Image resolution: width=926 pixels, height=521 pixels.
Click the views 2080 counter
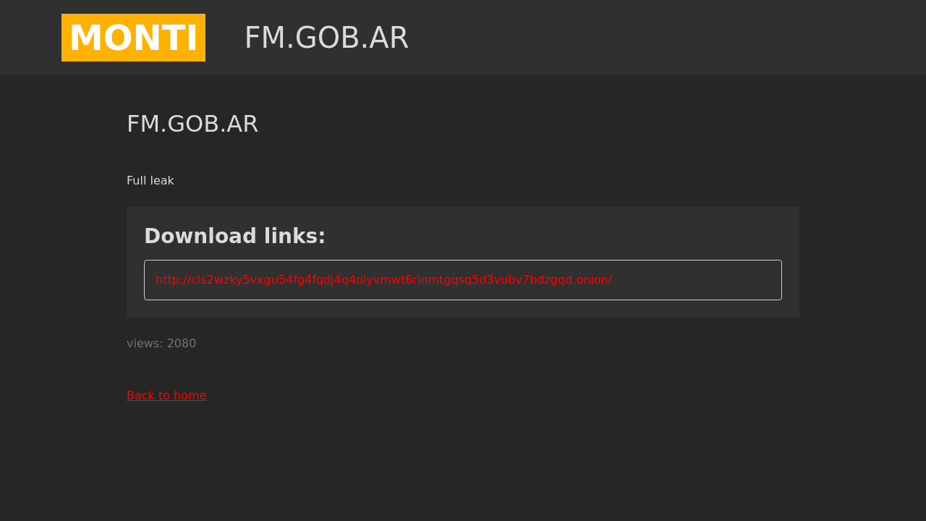point(161,344)
